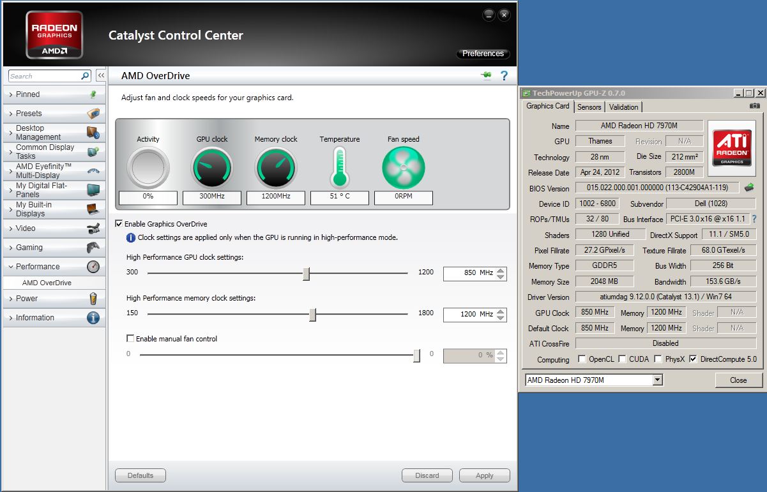Click the green pin icon beside Pinned
Screen dimensions: 767x492
pyautogui.click(x=93, y=94)
